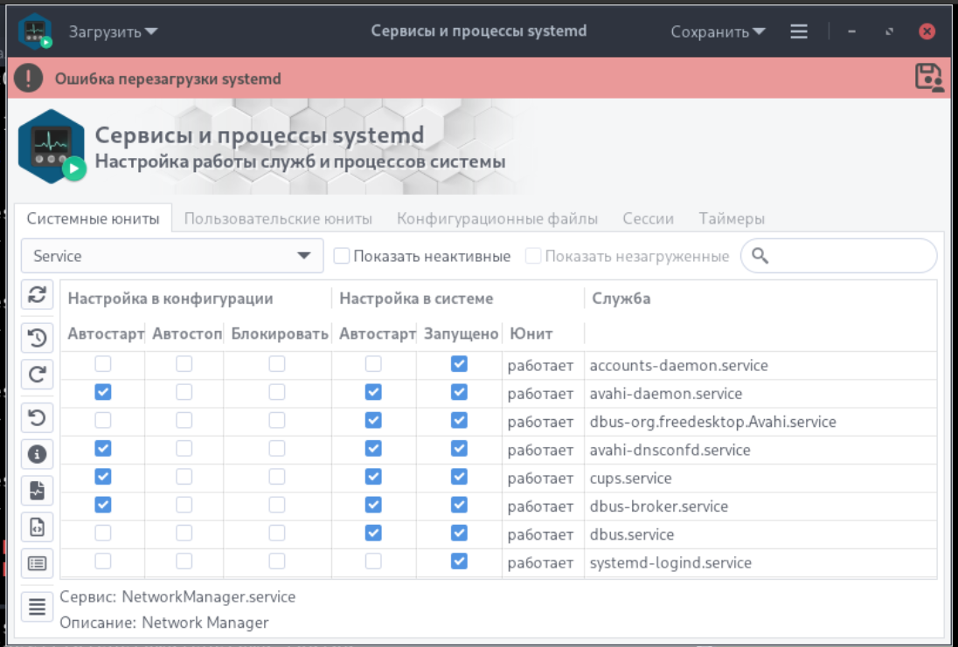The image size is (958, 647).
Task: Click the history clock-arrow sidebar icon
Action: tap(37, 336)
